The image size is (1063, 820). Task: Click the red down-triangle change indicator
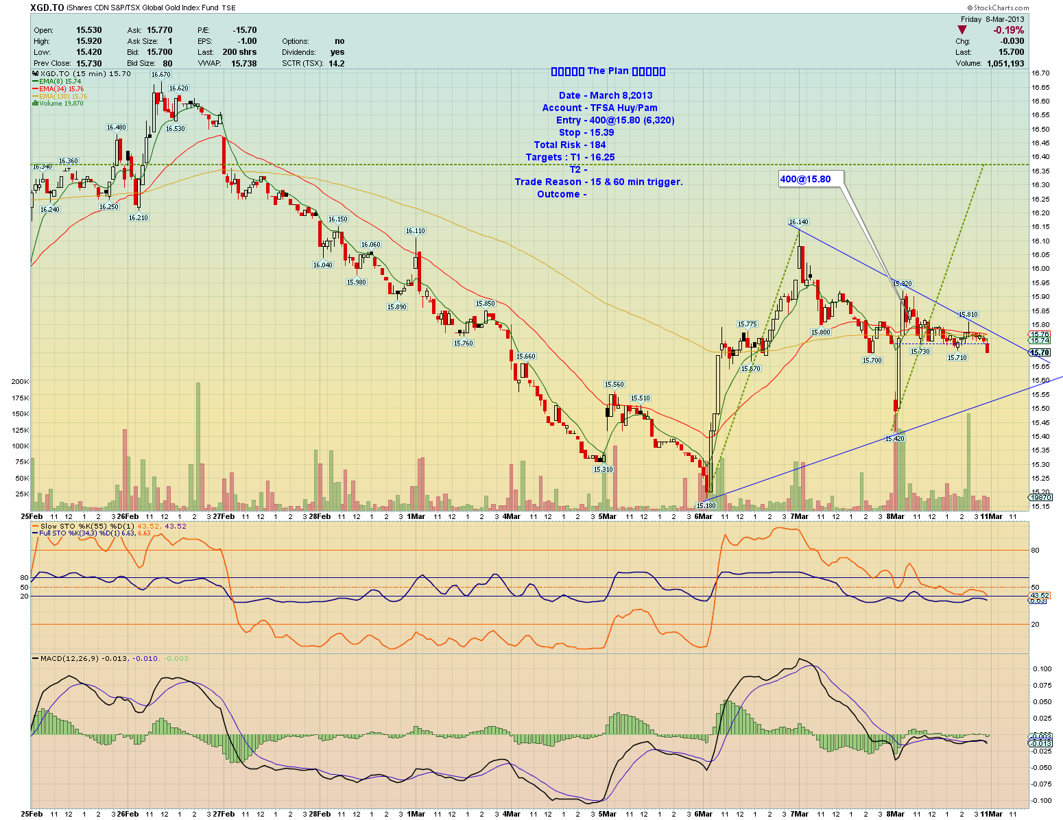[964, 30]
